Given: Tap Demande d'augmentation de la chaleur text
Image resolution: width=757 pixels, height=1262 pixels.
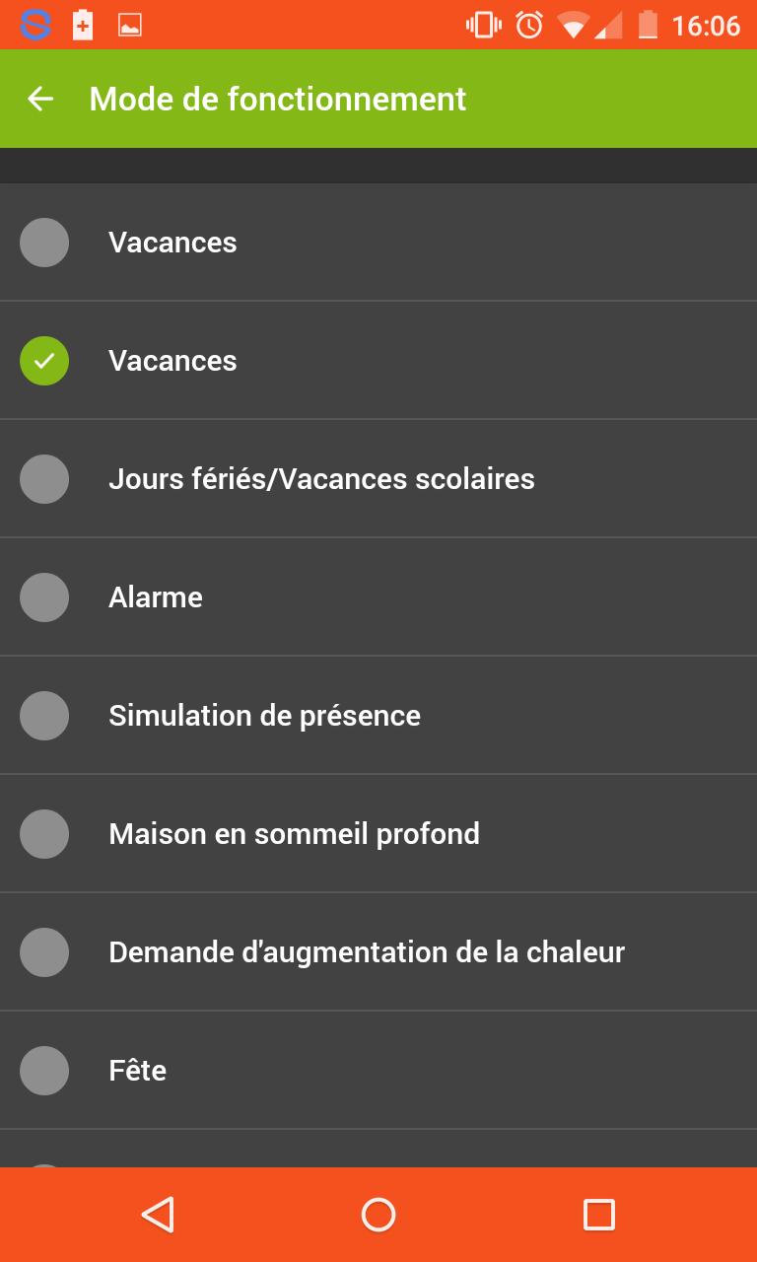Looking at the screenshot, I should 367,952.
